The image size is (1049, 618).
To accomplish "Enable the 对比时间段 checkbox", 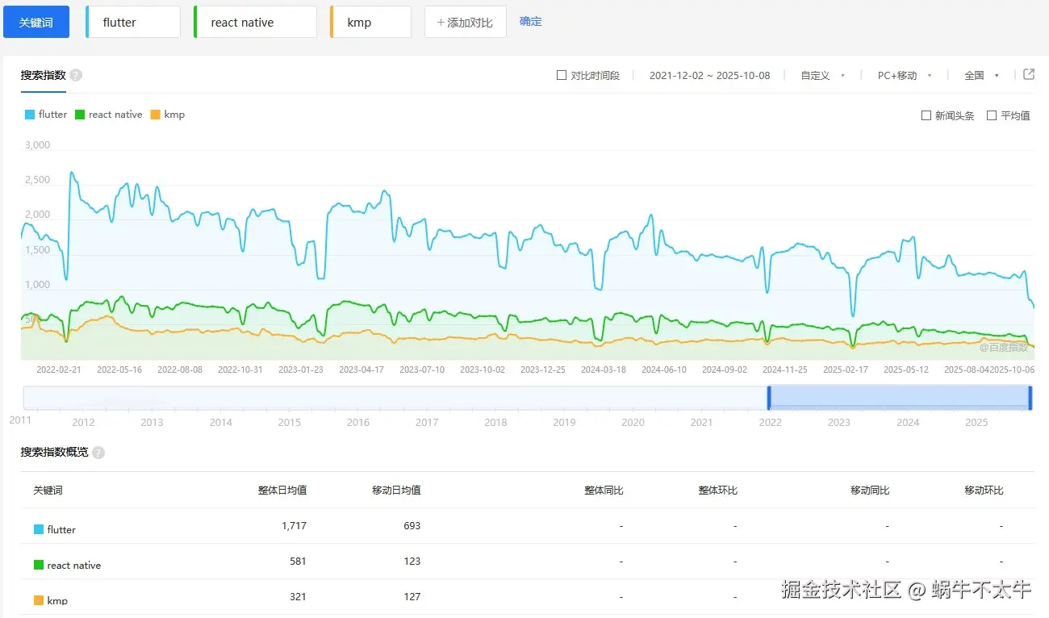I will point(562,75).
